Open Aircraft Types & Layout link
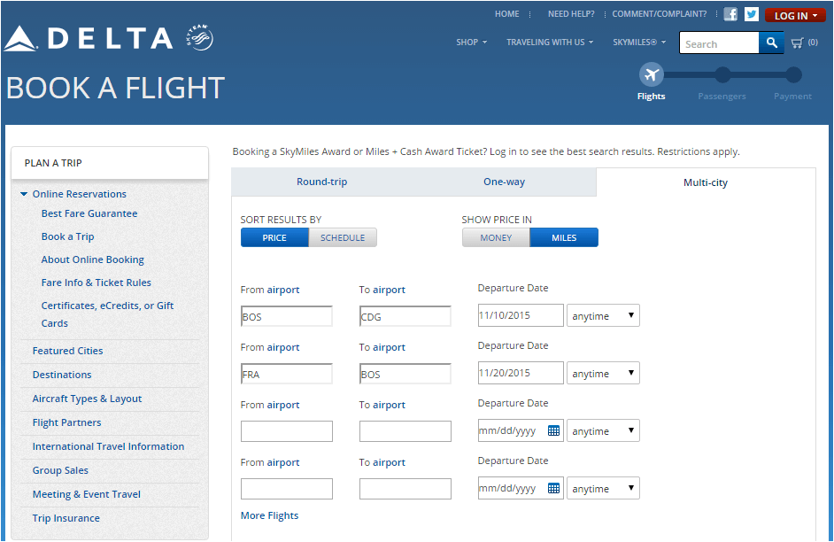 tap(88, 399)
